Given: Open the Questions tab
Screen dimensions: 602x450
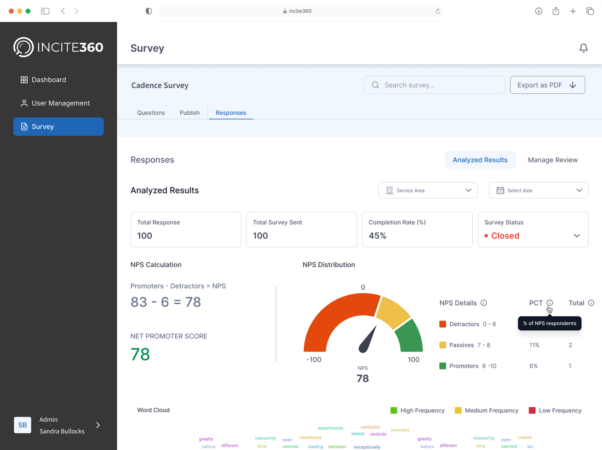Looking at the screenshot, I should (x=151, y=113).
